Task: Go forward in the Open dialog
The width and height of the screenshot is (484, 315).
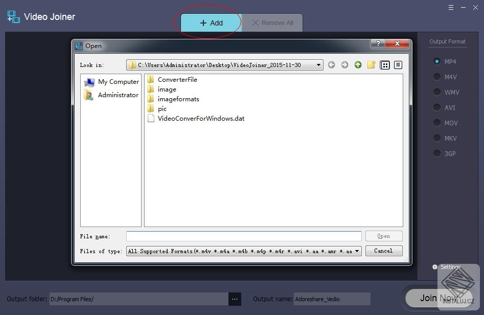Action: [x=345, y=65]
